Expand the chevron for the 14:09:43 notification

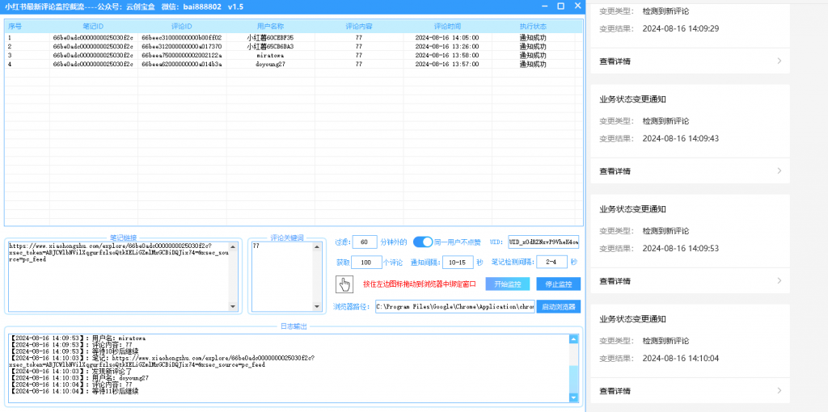pyautogui.click(x=779, y=171)
